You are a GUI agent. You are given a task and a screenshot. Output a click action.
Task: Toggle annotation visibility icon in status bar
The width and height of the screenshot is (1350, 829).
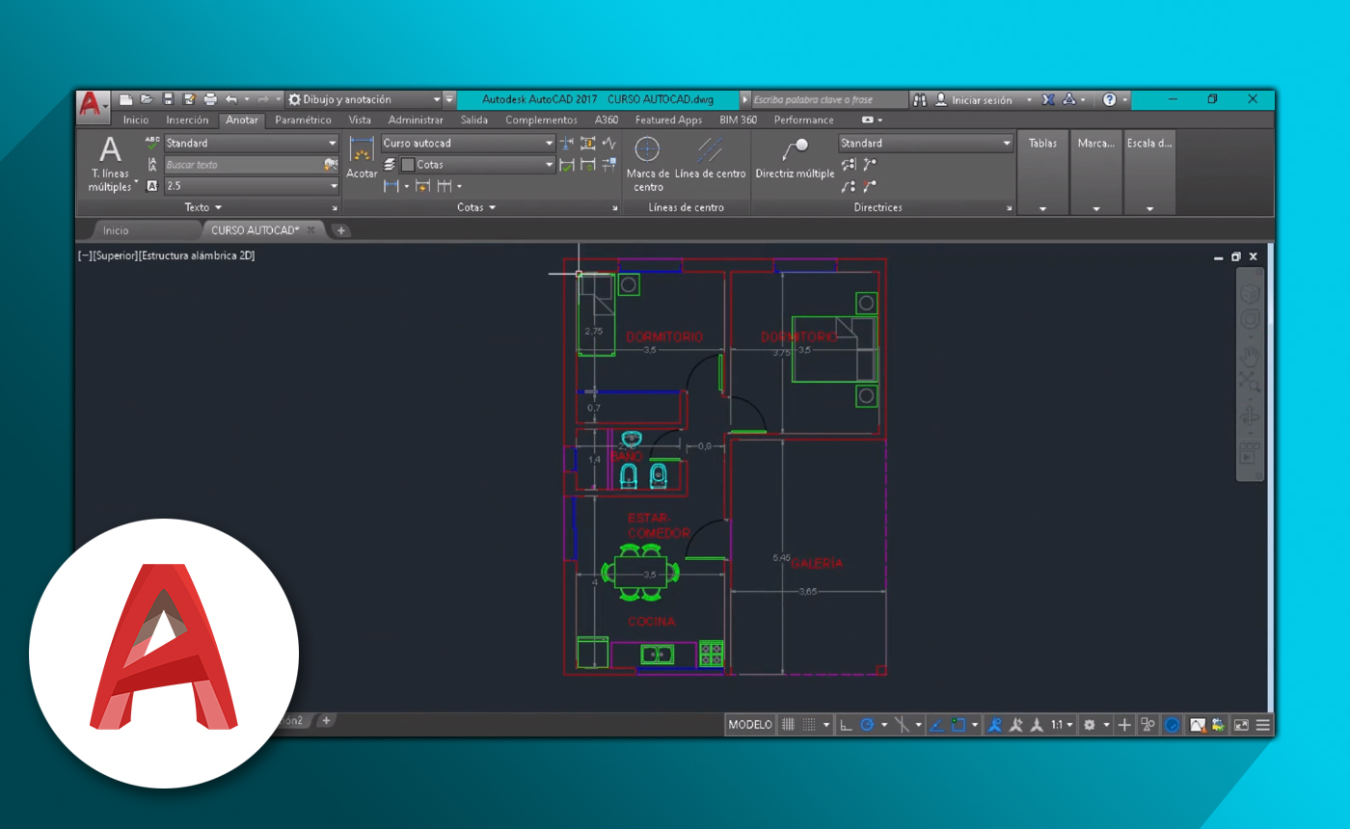(994, 725)
